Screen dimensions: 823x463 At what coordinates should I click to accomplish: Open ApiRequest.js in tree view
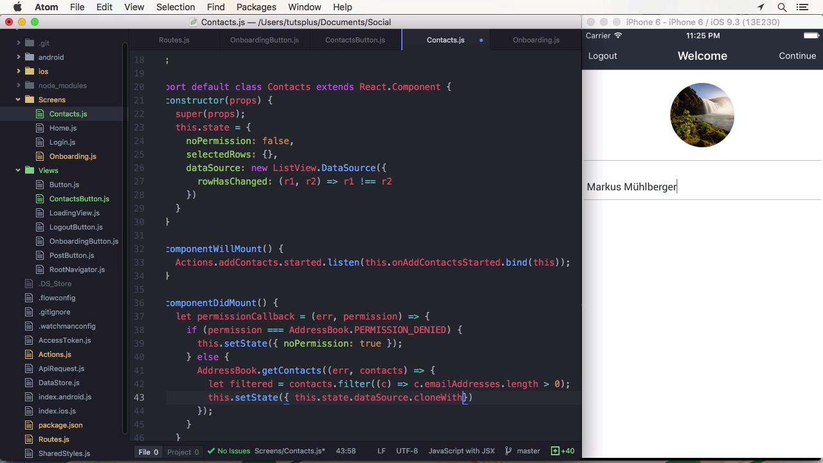[x=61, y=368]
